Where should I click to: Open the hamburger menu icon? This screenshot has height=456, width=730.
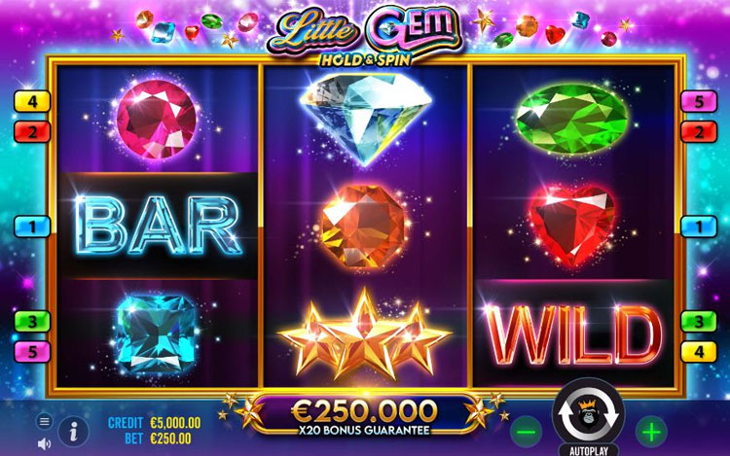pyautogui.click(x=44, y=422)
